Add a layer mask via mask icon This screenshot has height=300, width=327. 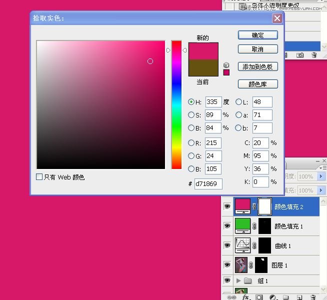tap(259, 297)
